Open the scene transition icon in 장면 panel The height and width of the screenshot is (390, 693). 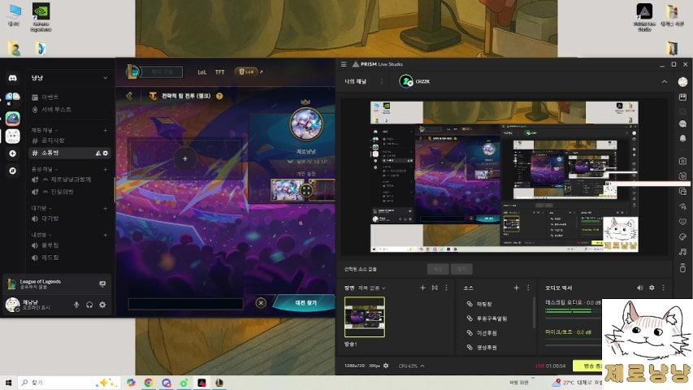point(435,288)
